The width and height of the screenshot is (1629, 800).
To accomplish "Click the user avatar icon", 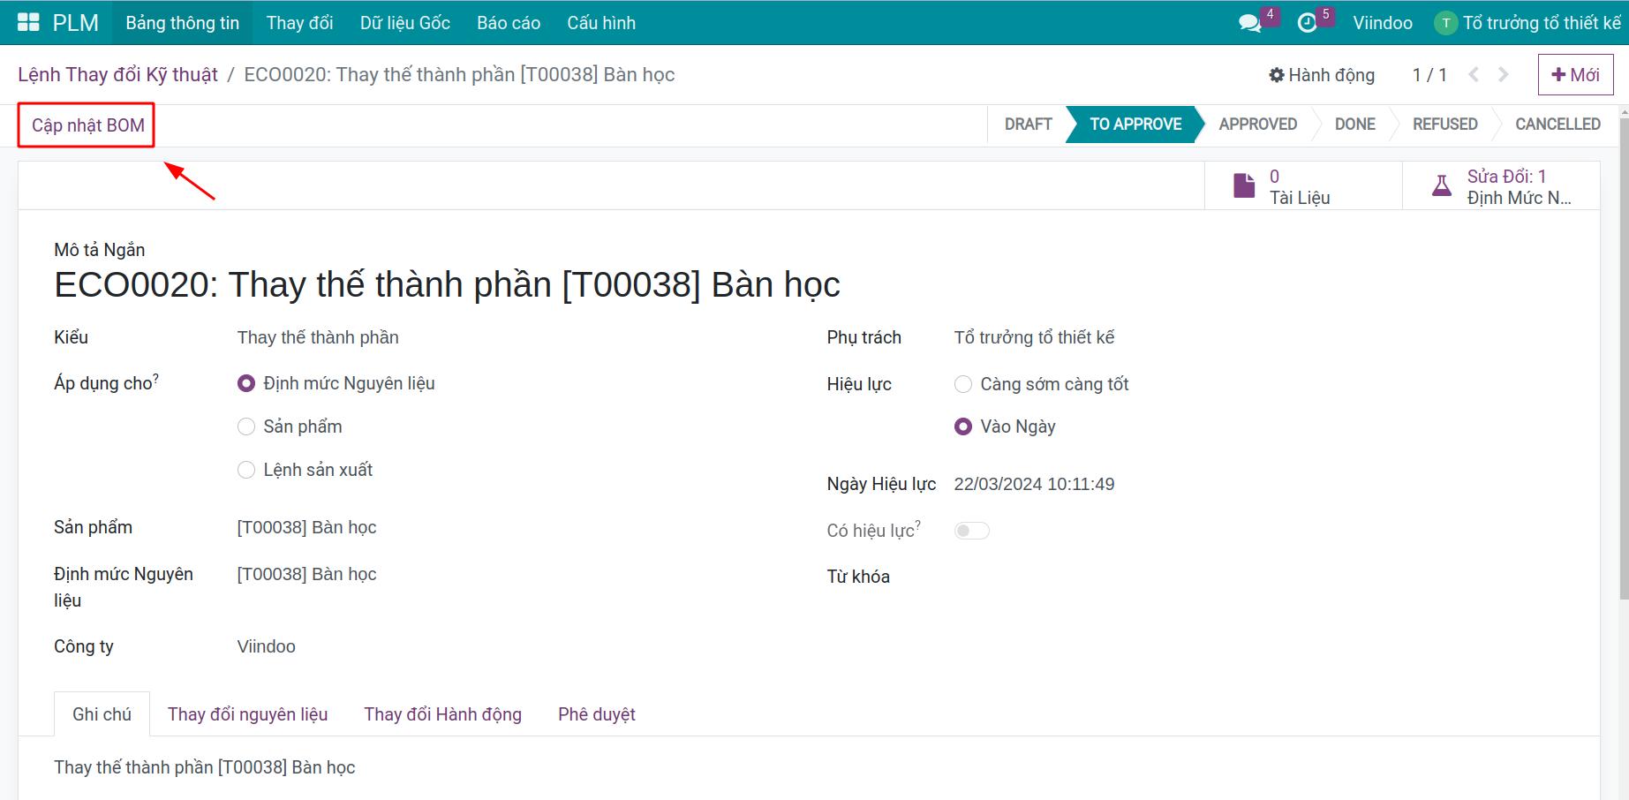I will [x=1445, y=23].
